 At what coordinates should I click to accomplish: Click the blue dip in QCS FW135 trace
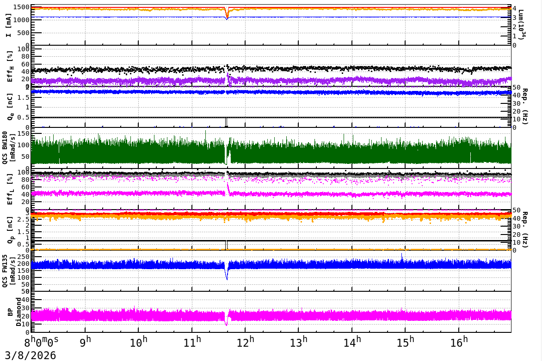pos(227,273)
